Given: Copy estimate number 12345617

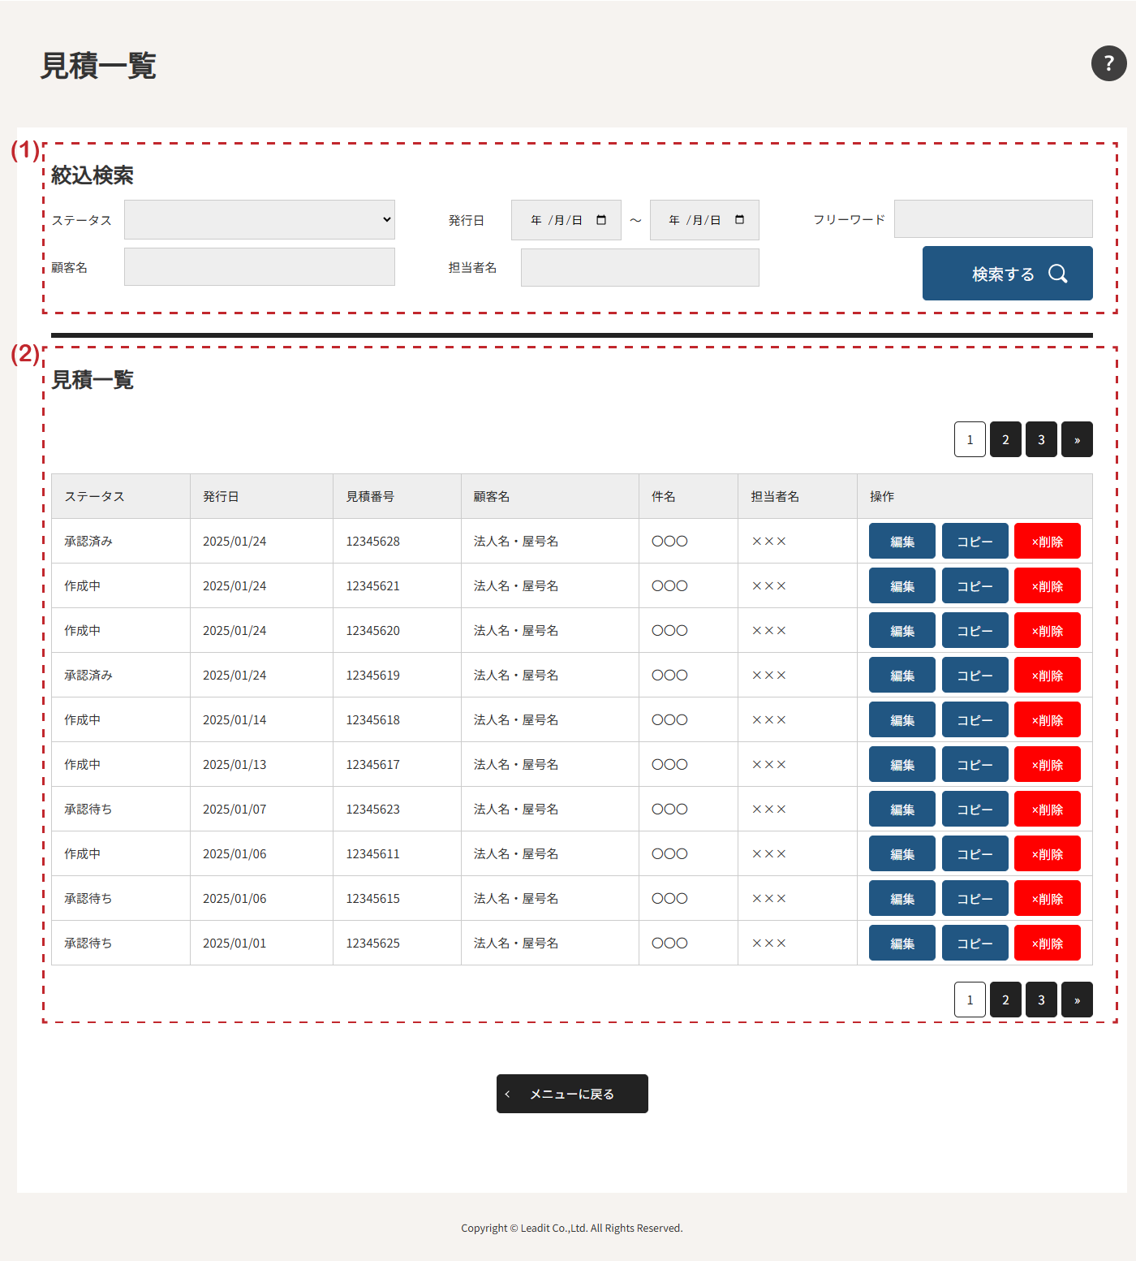Looking at the screenshot, I should tap(975, 765).
